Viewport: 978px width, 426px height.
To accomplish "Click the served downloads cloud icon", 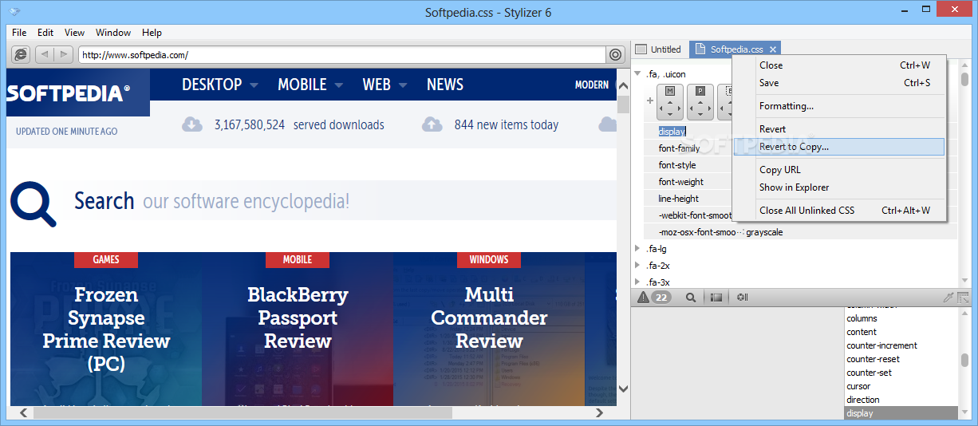I will pyautogui.click(x=191, y=124).
